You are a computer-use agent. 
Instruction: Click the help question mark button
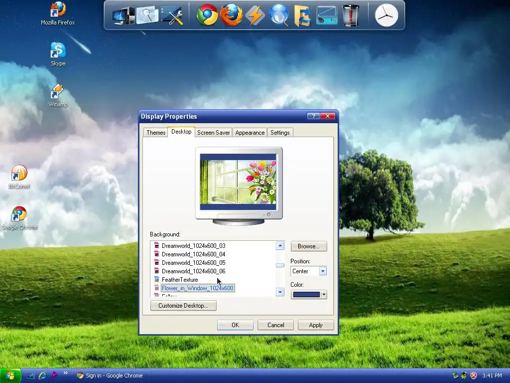coord(313,116)
